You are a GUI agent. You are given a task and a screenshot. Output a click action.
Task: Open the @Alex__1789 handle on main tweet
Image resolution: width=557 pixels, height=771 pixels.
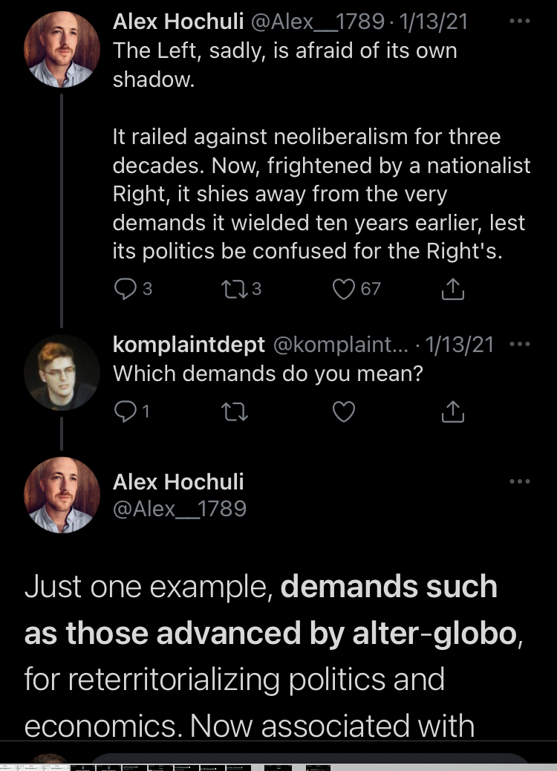coord(180,508)
